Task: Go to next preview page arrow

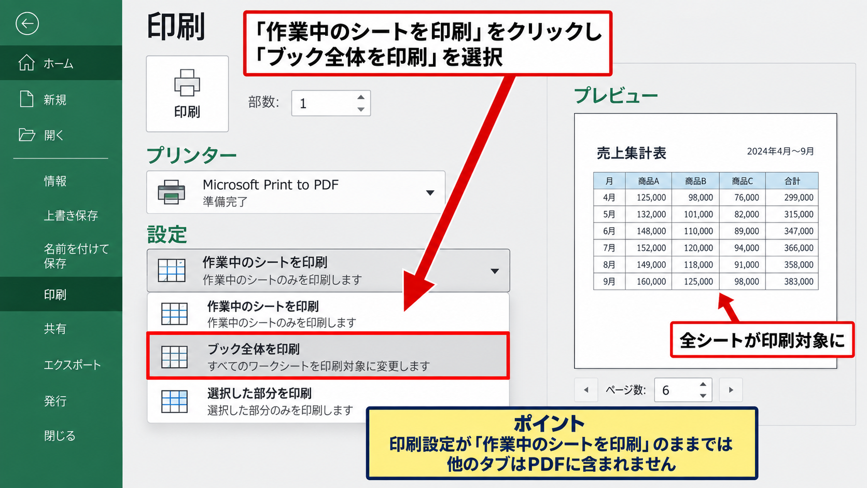Action: coord(731,390)
